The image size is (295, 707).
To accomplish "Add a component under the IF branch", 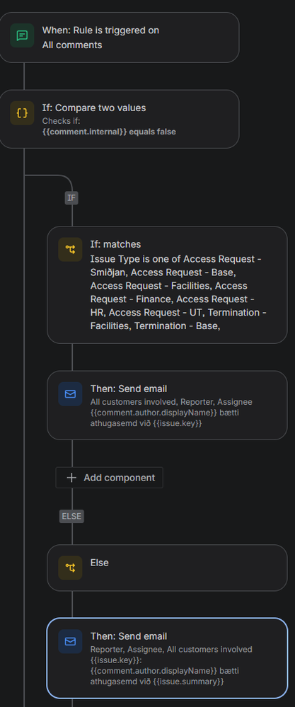I will tap(110, 478).
